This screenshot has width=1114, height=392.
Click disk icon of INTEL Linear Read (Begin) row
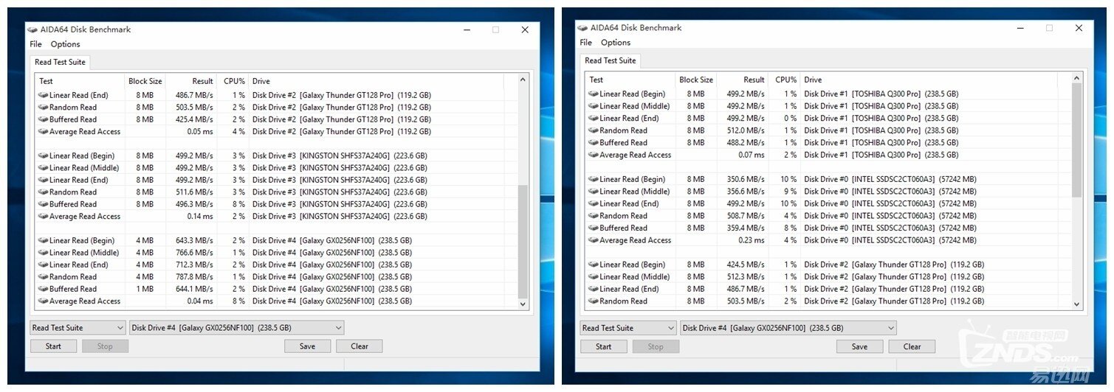(594, 180)
